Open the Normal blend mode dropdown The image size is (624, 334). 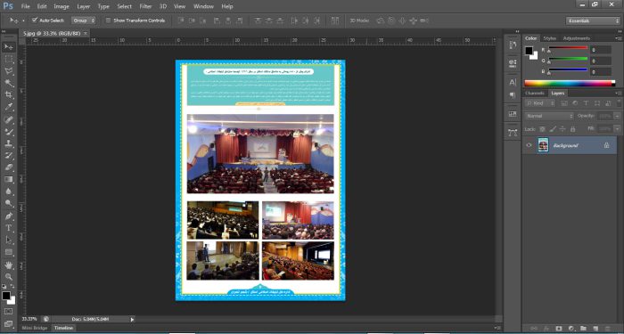(549, 116)
